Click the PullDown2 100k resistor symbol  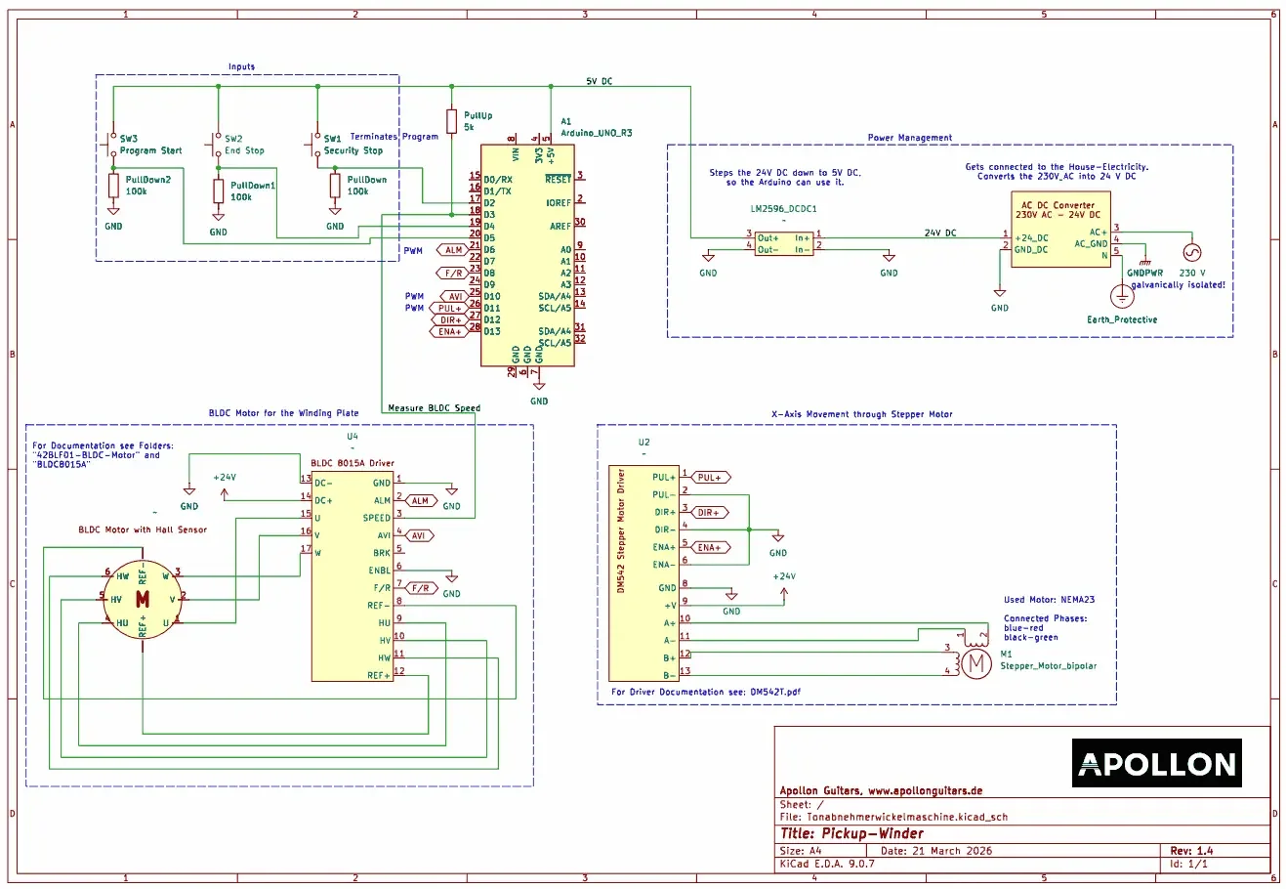tap(113, 186)
